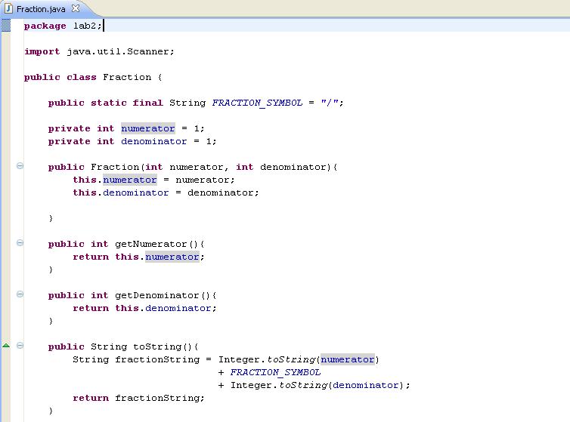Image resolution: width=570 pixels, height=422 pixels.
Task: Click the 'getNumerator()' method name
Action: (x=156, y=244)
